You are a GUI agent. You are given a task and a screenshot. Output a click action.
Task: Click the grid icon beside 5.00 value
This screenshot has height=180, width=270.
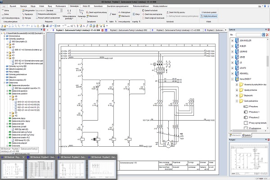[55, 26]
